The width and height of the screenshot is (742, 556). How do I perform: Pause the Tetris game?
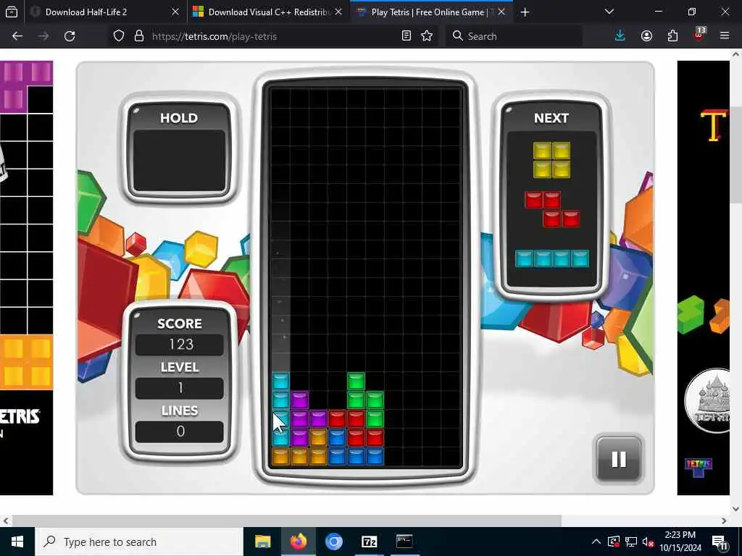(619, 459)
